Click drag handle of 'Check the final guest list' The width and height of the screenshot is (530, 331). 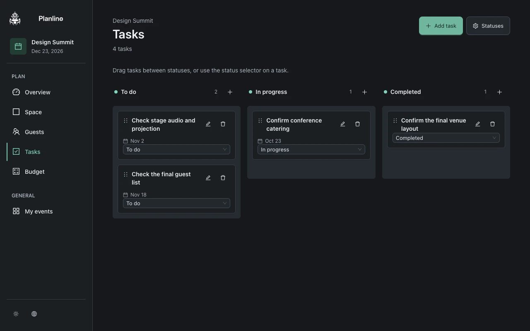(x=125, y=175)
